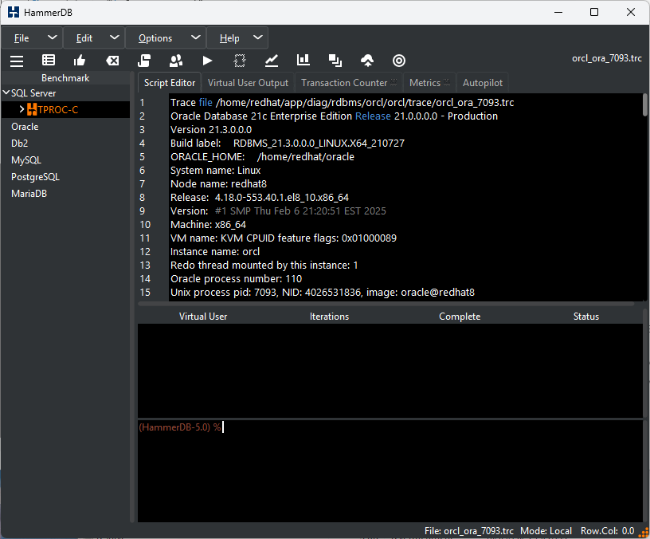Click the orcl_ora_7093.trc label in toolbar
The image size is (650, 539).
(607, 58)
